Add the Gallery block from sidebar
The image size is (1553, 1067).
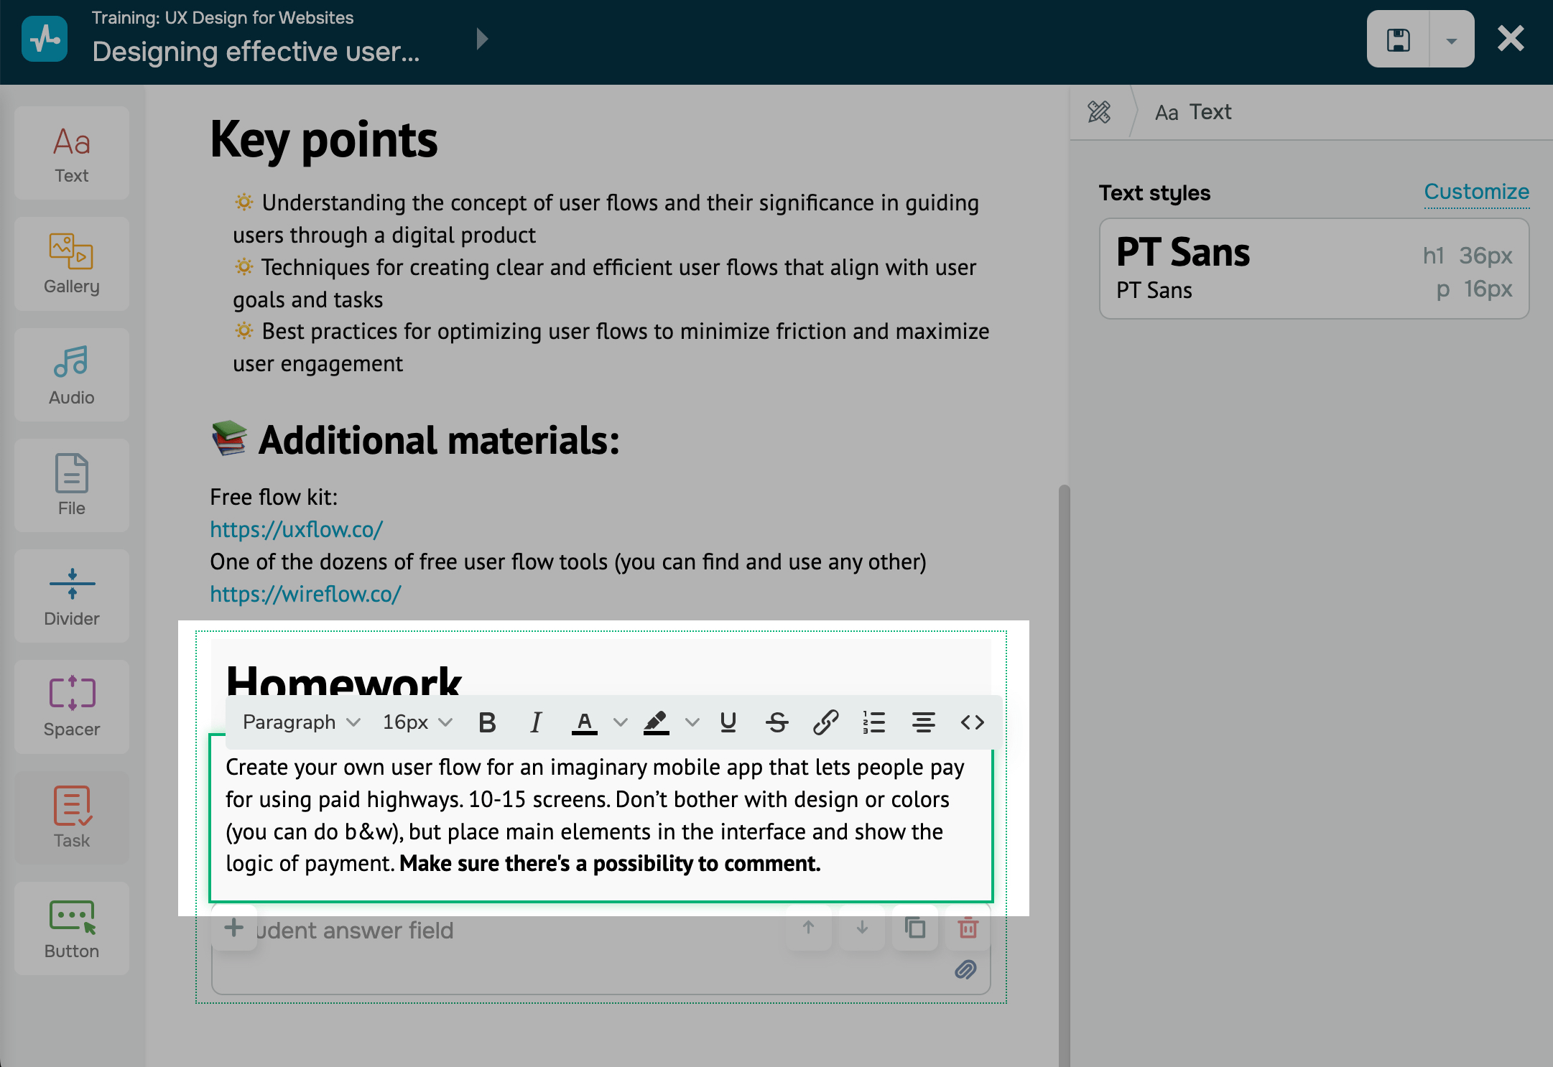(x=72, y=264)
